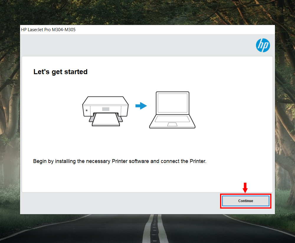
Task: Click the "Let's get started" heading
Action: click(60, 72)
